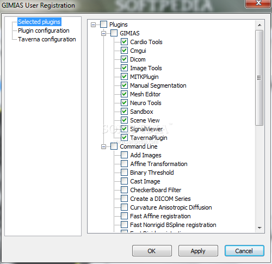The width and height of the screenshot is (272, 264).
Task: Click the Apply button
Action: coord(198,251)
